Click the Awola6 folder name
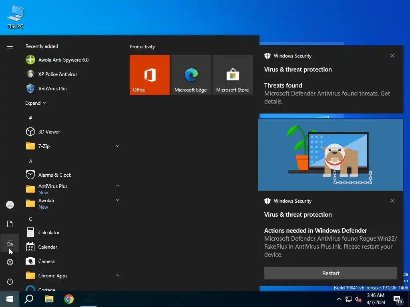The height and width of the screenshot is (307, 410). [46, 201]
